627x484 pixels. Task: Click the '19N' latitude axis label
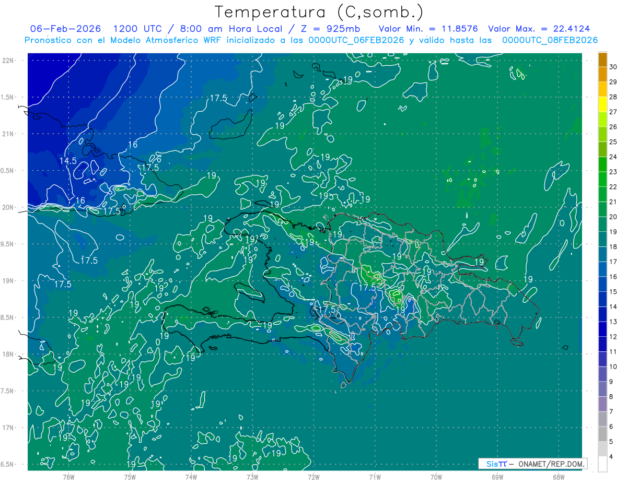(x=8, y=280)
